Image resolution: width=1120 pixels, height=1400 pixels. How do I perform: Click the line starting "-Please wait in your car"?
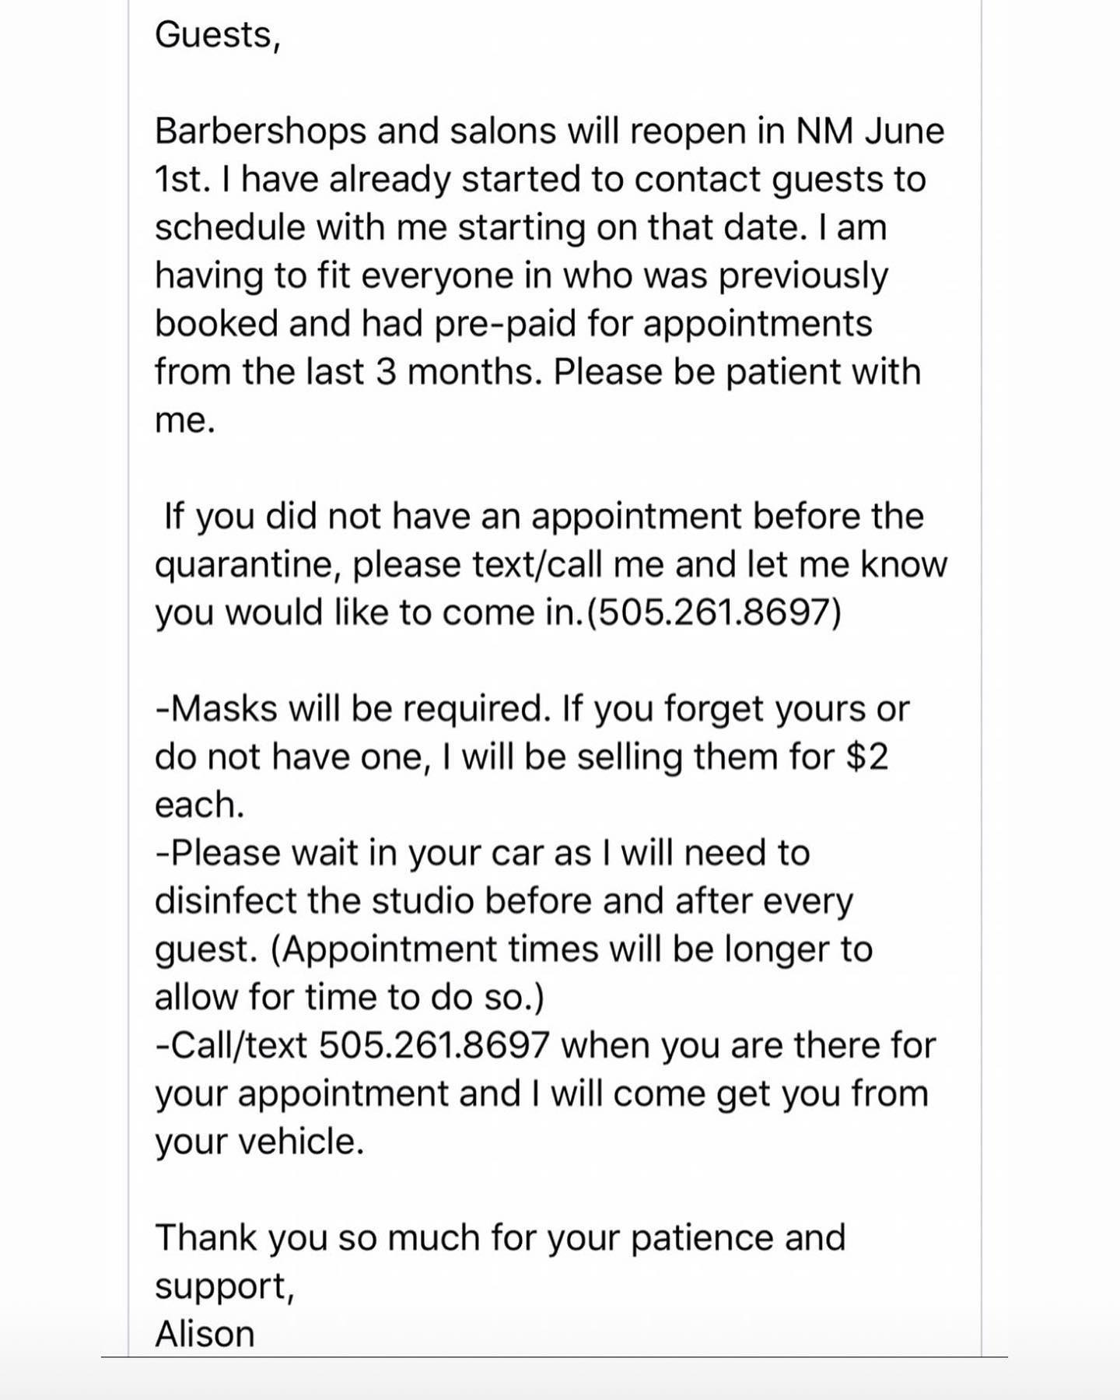[482, 853]
